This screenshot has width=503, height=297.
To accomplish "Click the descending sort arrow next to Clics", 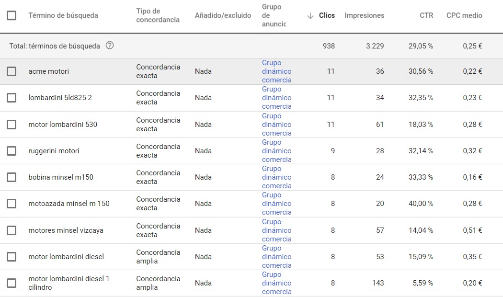I will click(x=310, y=16).
